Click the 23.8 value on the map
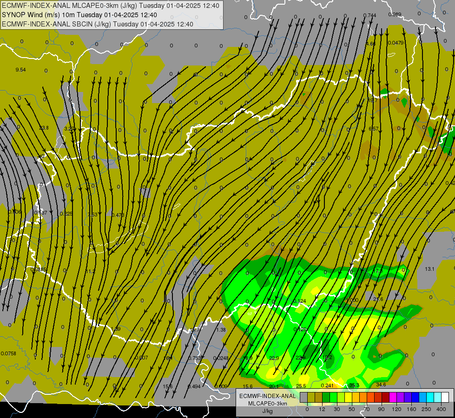This screenshot has height=418, width=455. point(44,128)
